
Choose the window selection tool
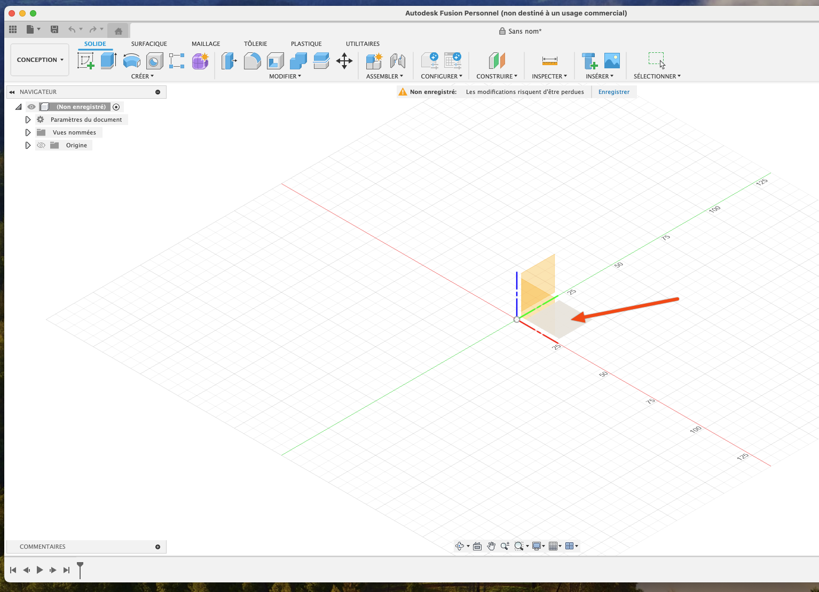point(657,61)
